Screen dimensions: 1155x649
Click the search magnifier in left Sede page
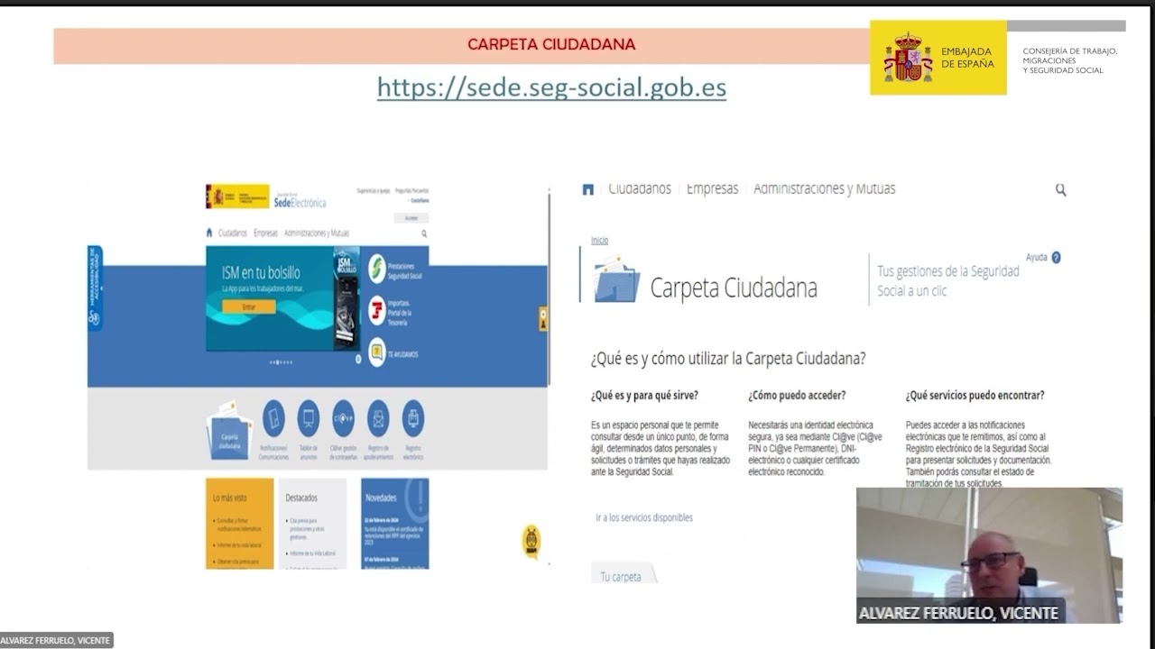pyautogui.click(x=424, y=233)
